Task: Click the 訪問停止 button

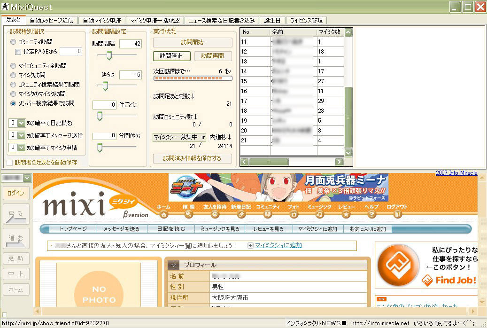Action: [171, 56]
